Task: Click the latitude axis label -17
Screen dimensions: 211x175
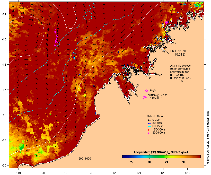Action: tap(4, 90)
